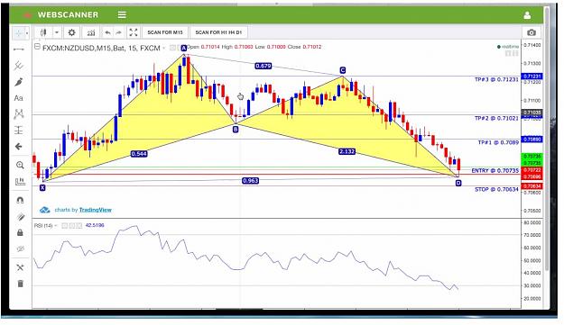Viewport: 564px width, 325px height.
Task: Click the RSI value 42.5196
Action: 95,225
